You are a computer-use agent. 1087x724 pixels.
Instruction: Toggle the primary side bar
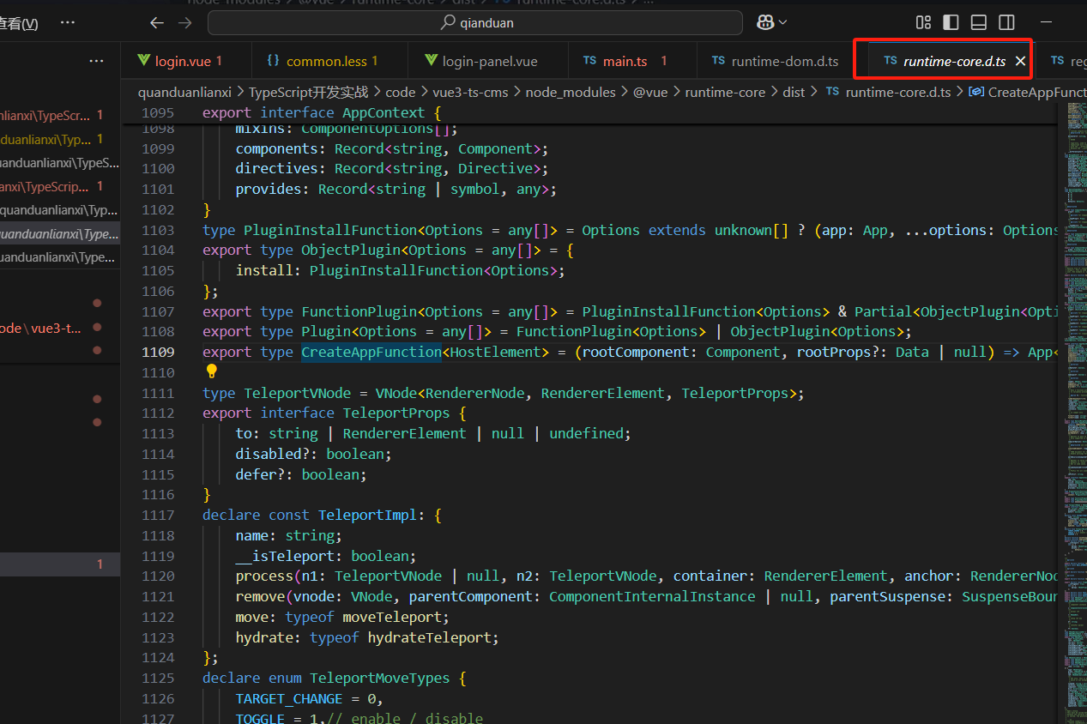951,22
